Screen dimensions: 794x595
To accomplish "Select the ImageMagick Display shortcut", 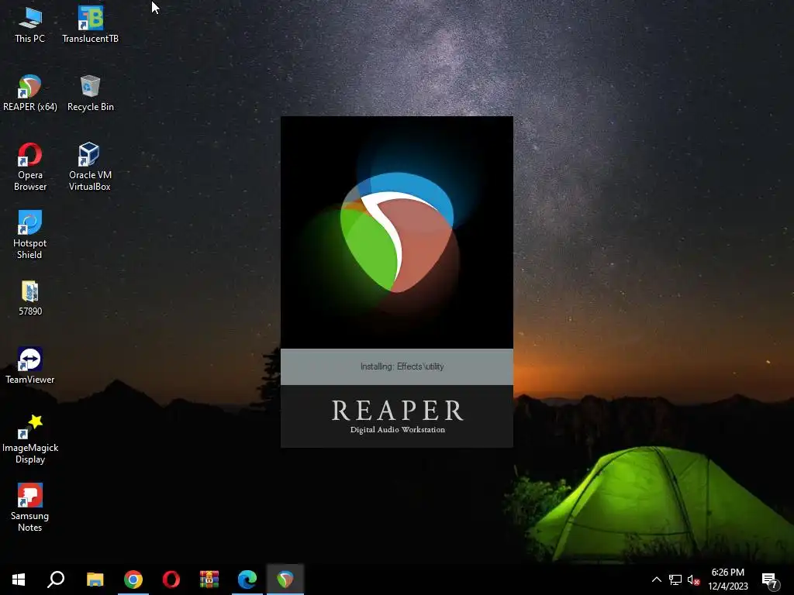I will pos(30,439).
